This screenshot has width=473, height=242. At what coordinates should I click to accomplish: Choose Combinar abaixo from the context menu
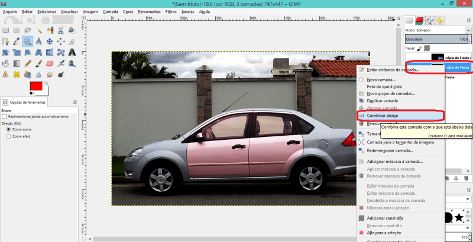401,116
